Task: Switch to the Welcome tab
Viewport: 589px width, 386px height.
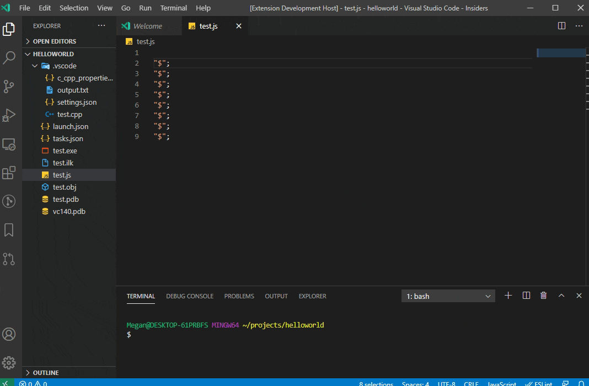Action: 147,25
